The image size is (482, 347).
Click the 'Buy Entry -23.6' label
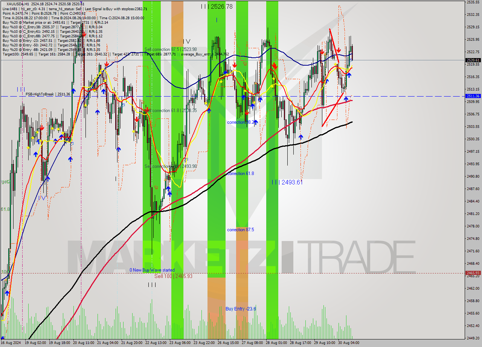(x=241, y=309)
